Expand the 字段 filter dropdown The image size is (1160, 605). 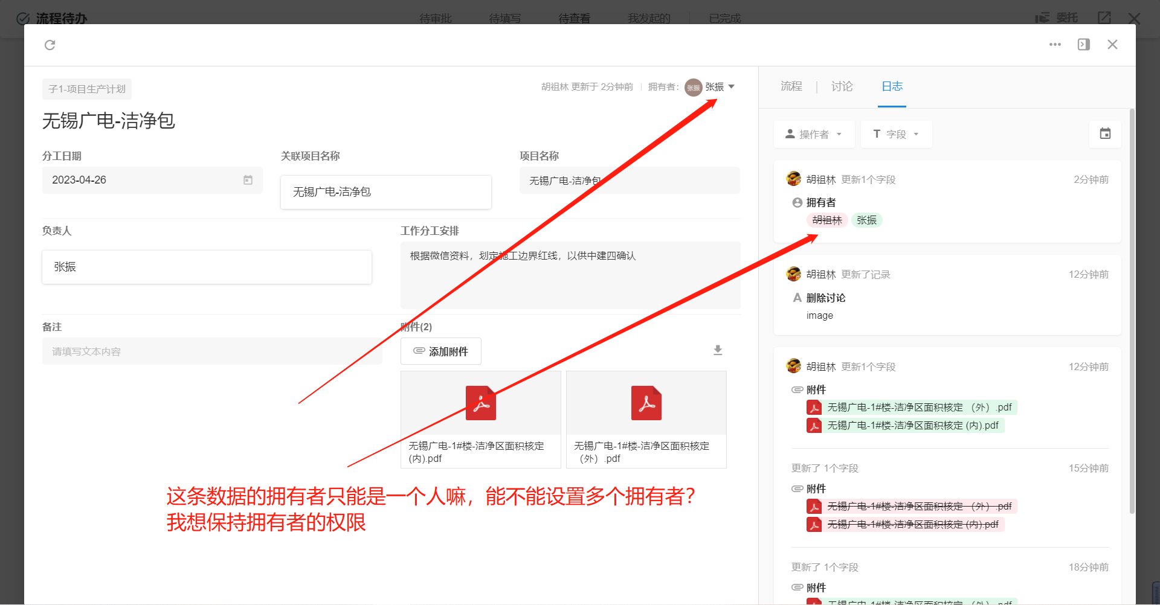(896, 134)
